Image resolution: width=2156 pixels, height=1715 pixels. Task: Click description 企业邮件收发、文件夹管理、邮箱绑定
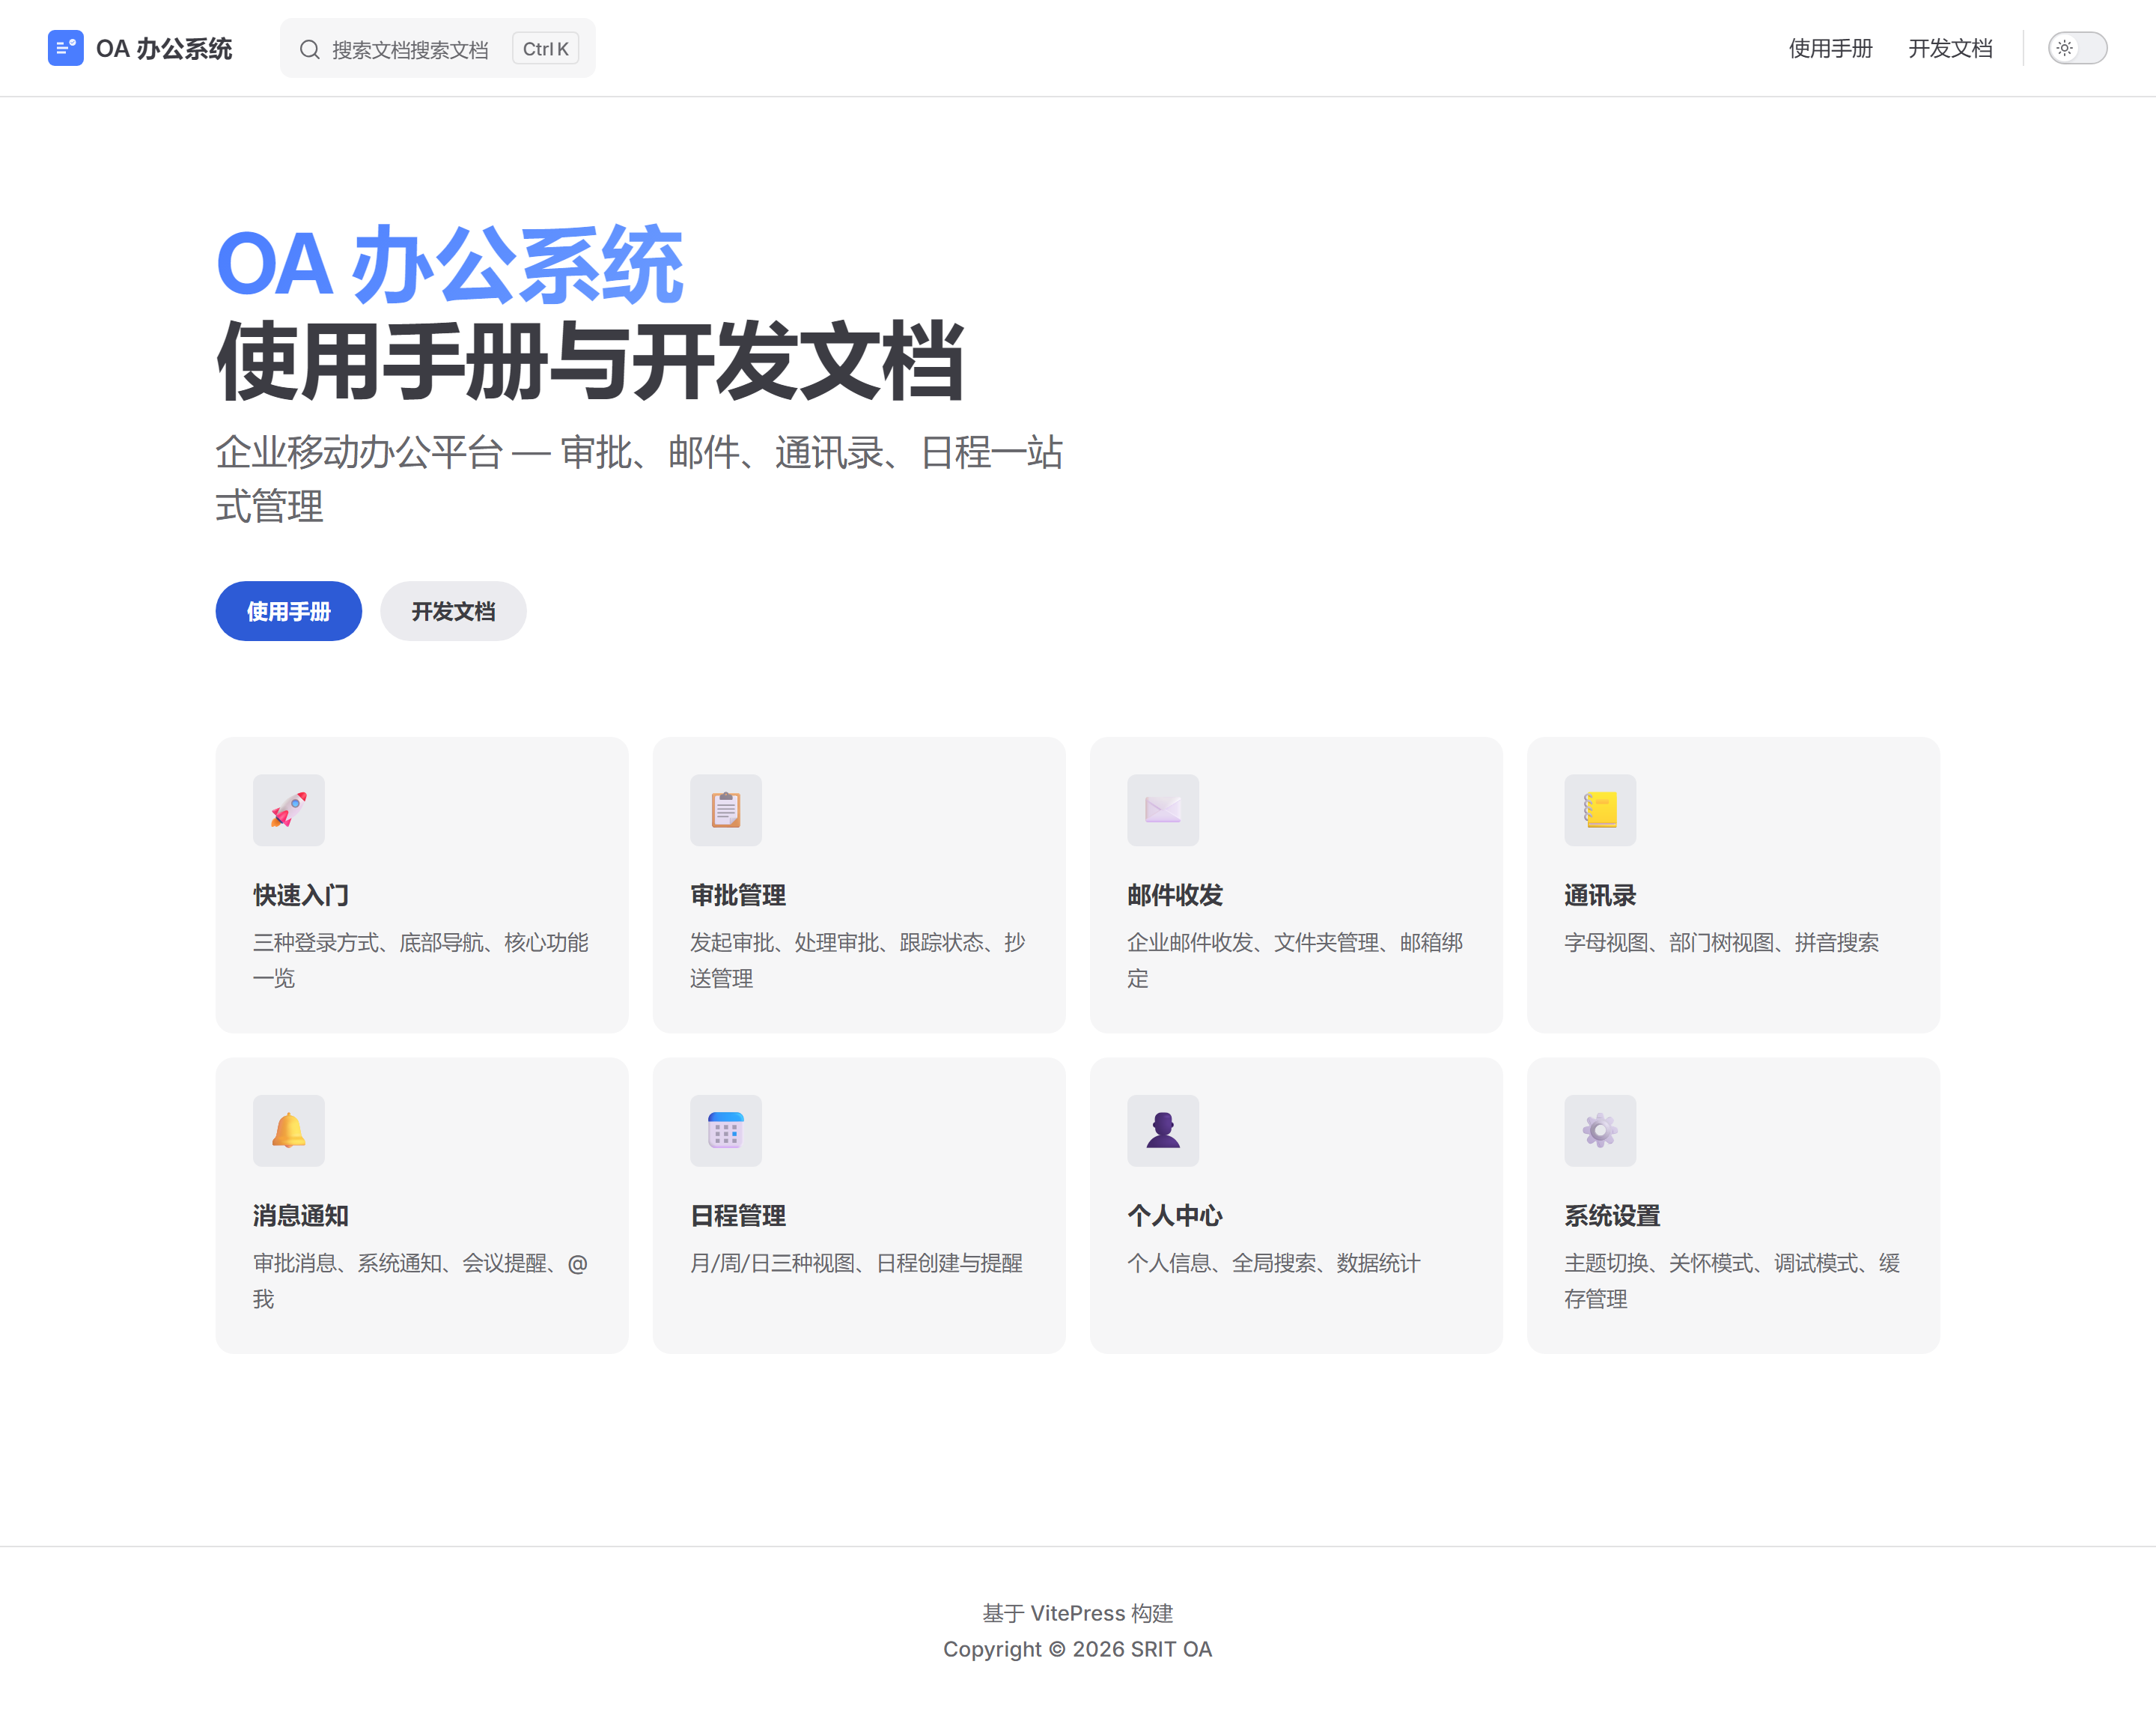point(1295,959)
